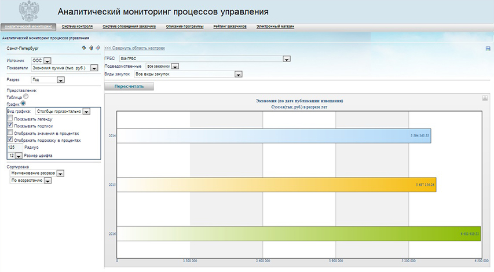The image size is (494, 272).
Task: Select the Таблица radio button
Action: pos(25,97)
